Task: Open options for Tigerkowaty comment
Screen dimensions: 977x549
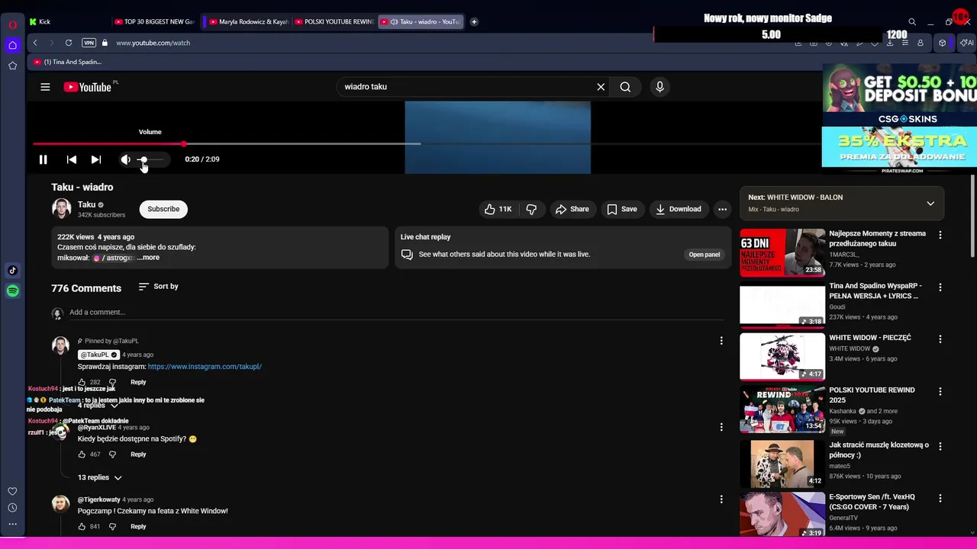Action: coord(721,499)
